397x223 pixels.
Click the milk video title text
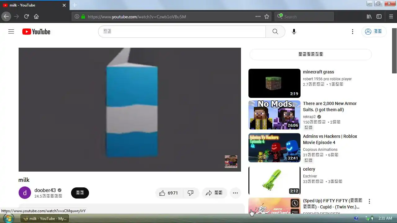click(x=24, y=180)
